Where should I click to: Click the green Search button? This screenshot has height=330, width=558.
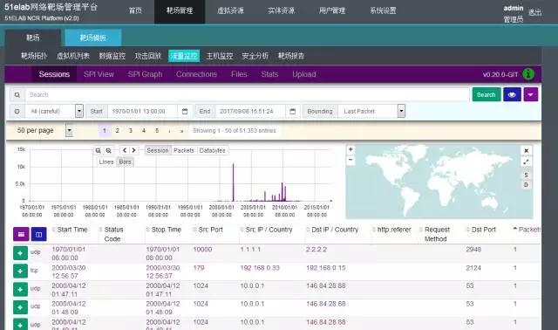pos(487,95)
